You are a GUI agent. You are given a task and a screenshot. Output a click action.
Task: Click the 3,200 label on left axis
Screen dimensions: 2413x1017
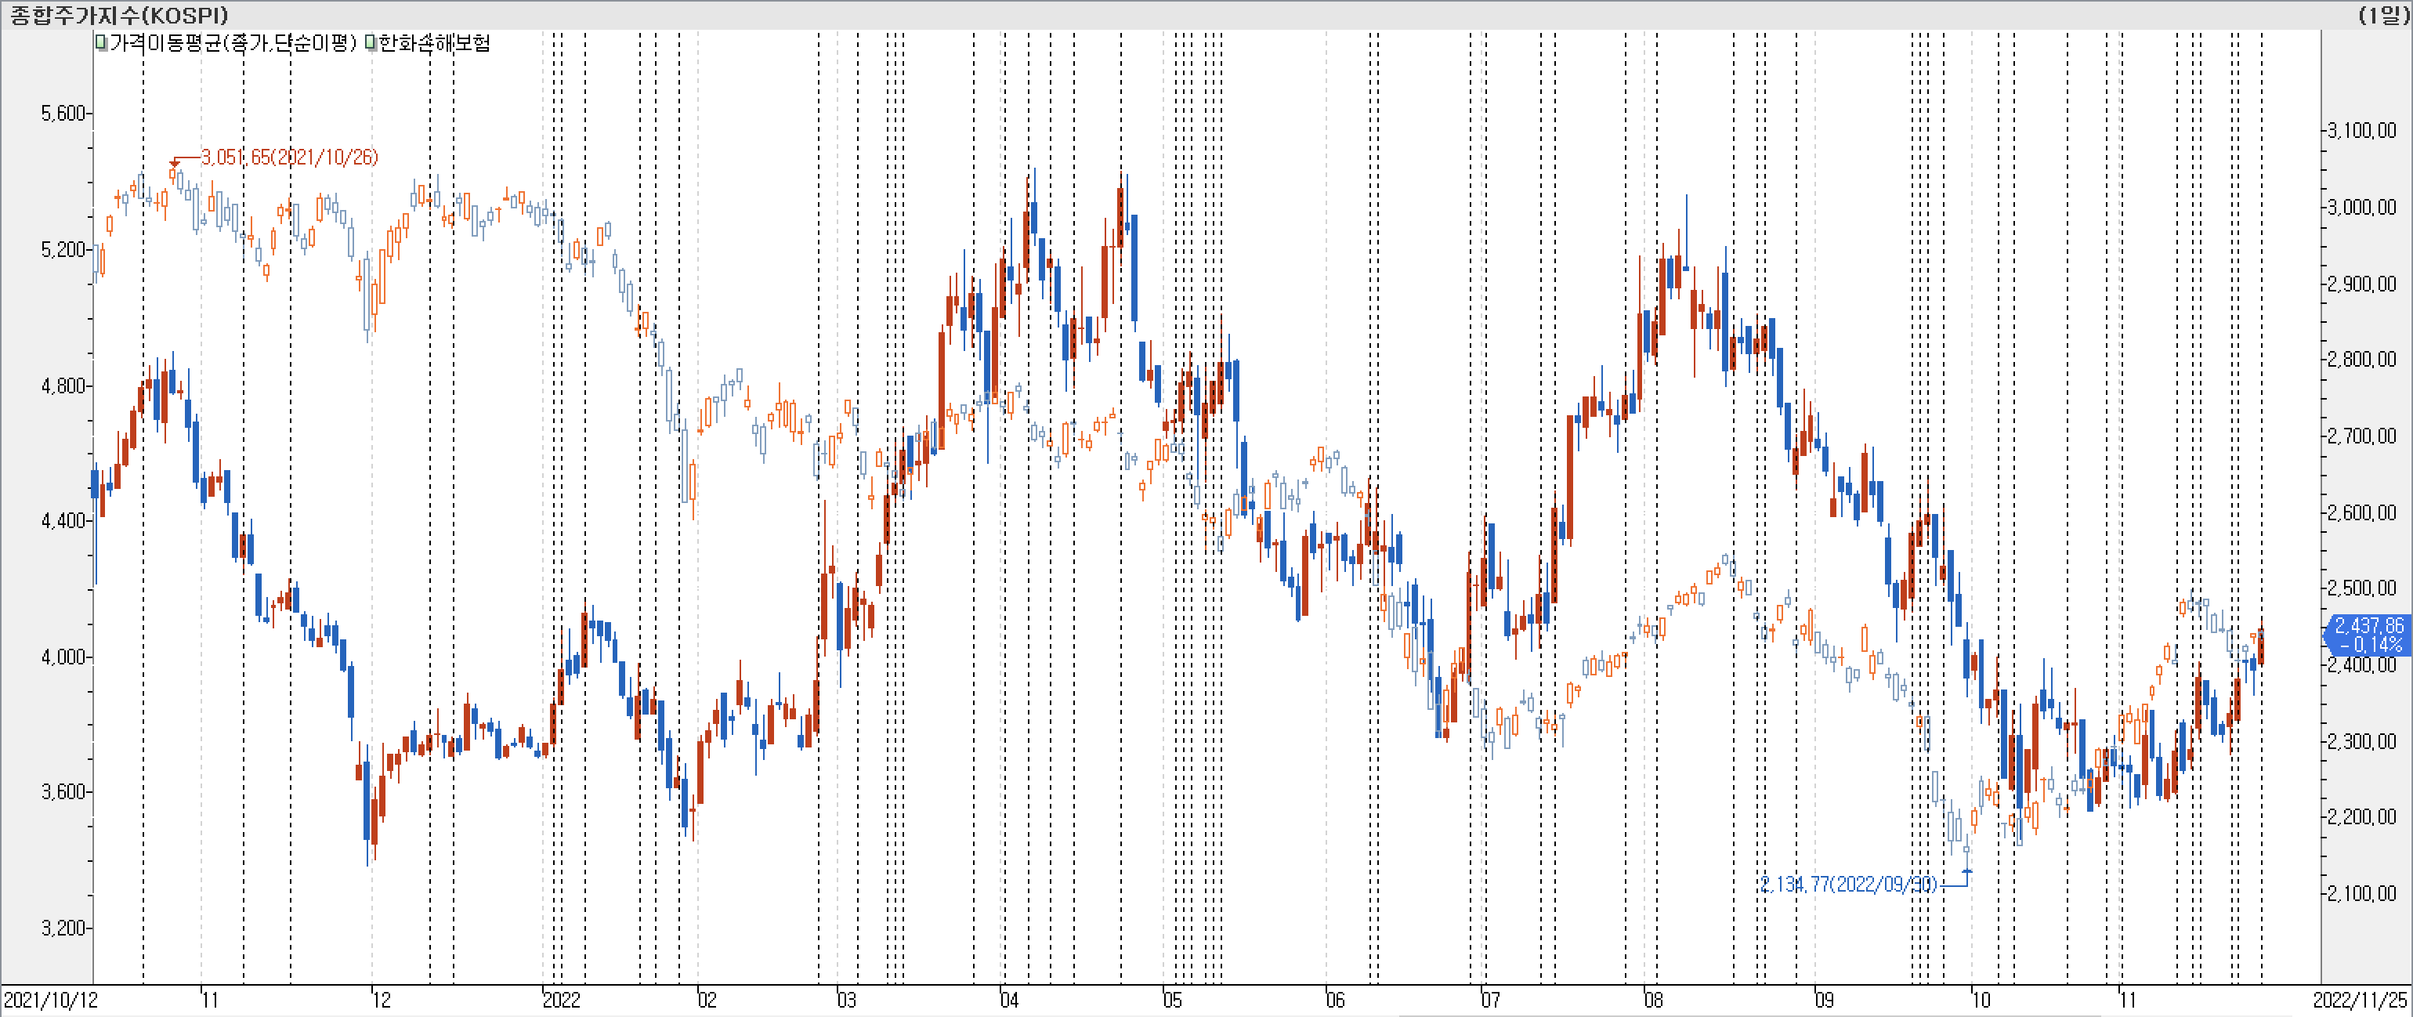pos(62,928)
